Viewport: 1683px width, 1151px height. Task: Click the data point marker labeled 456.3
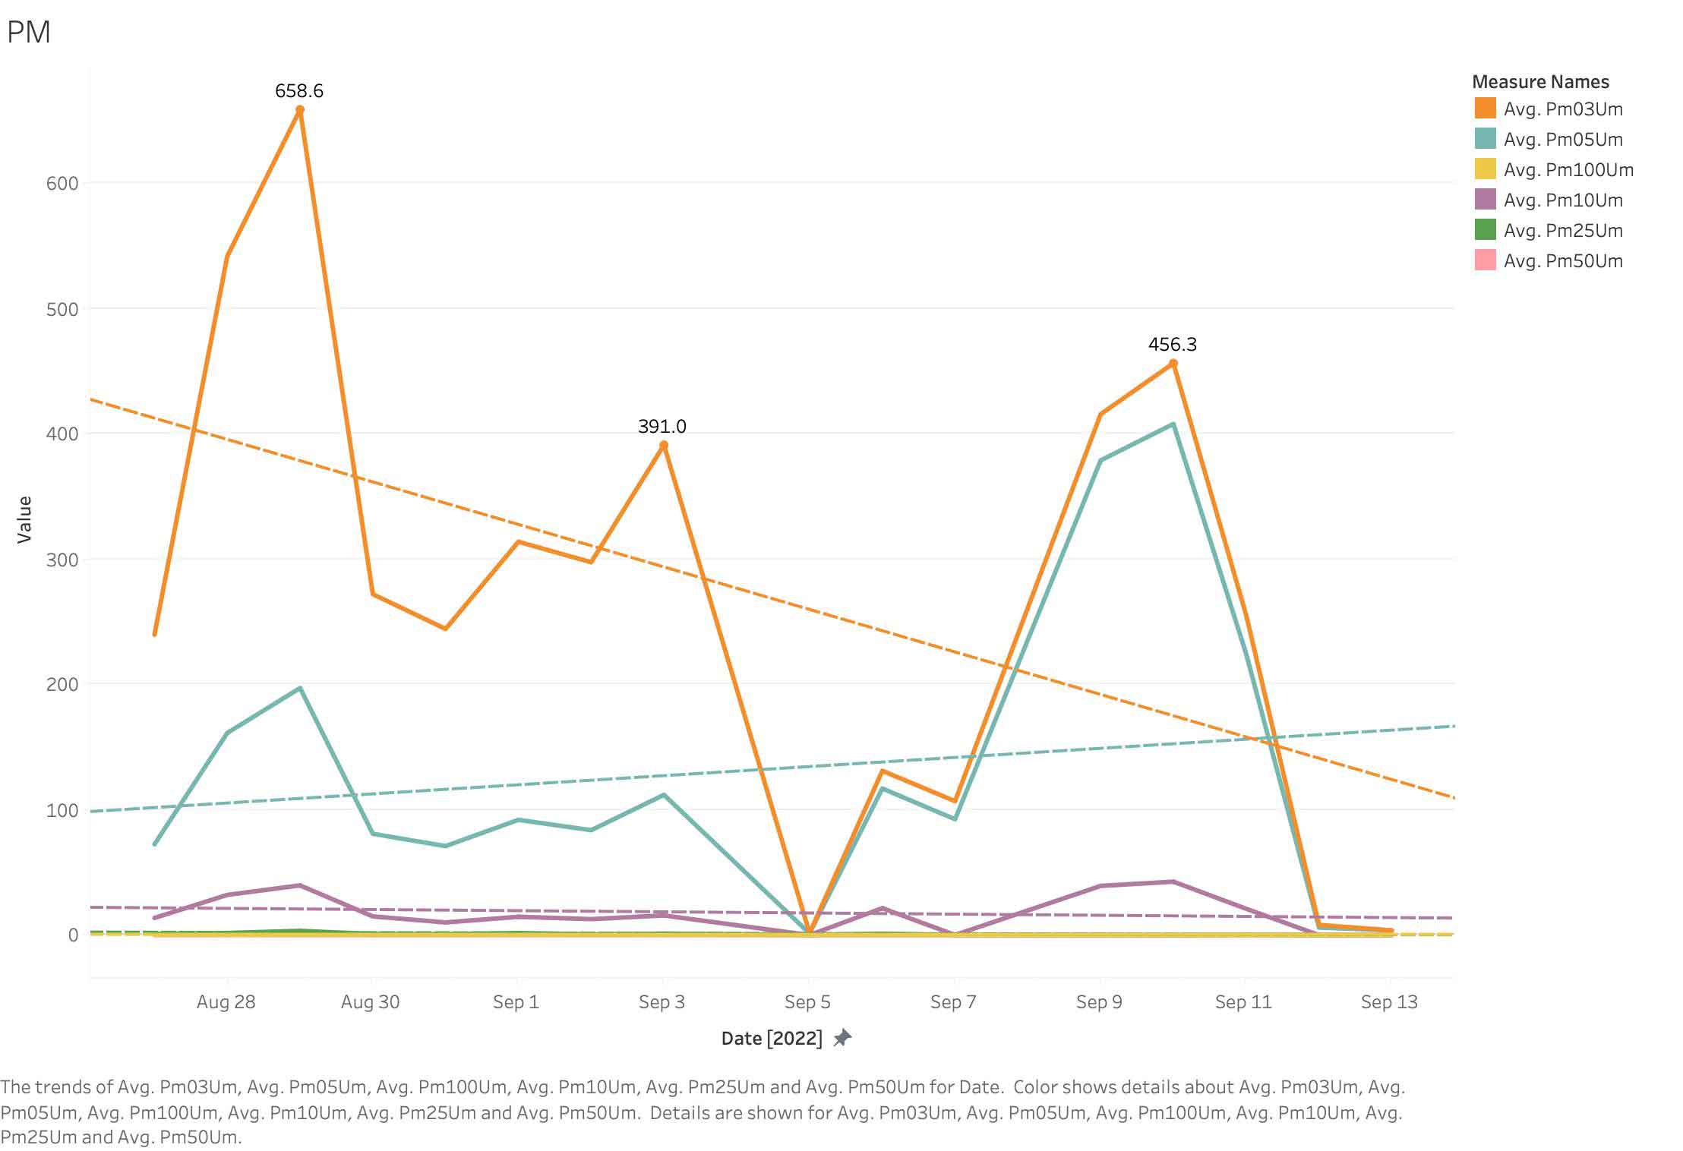pos(1173,364)
